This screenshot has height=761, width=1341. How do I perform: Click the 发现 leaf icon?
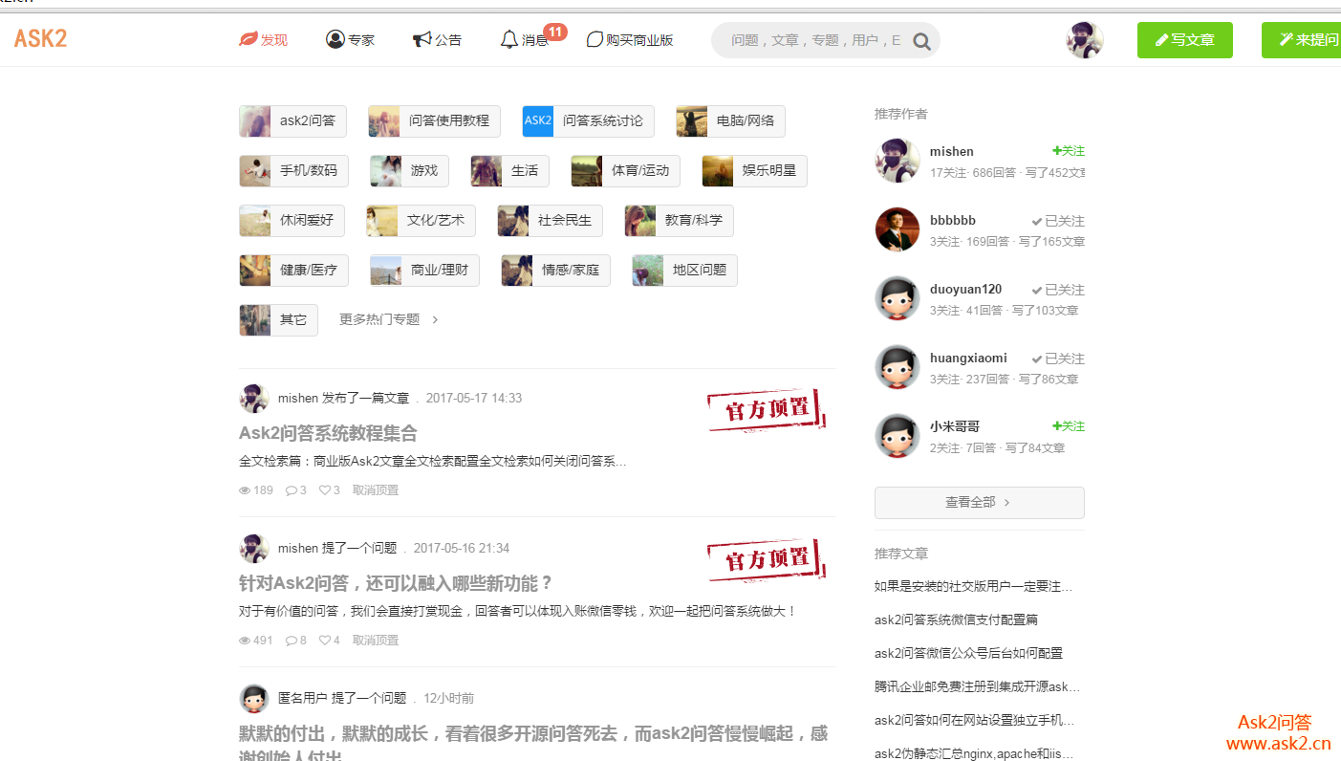click(x=248, y=40)
